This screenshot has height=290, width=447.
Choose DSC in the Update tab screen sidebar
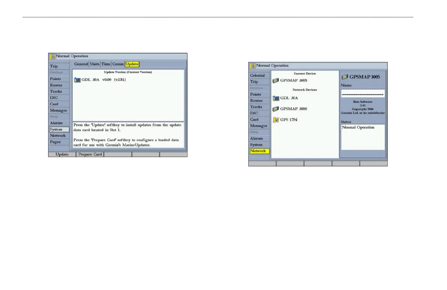59,98
